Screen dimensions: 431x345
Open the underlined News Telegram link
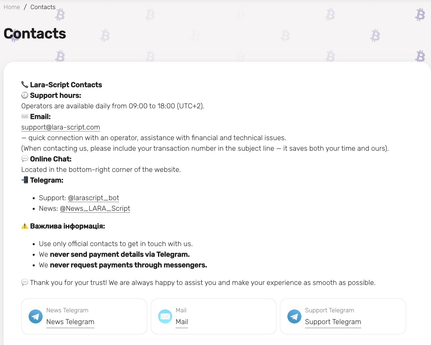pyautogui.click(x=70, y=322)
